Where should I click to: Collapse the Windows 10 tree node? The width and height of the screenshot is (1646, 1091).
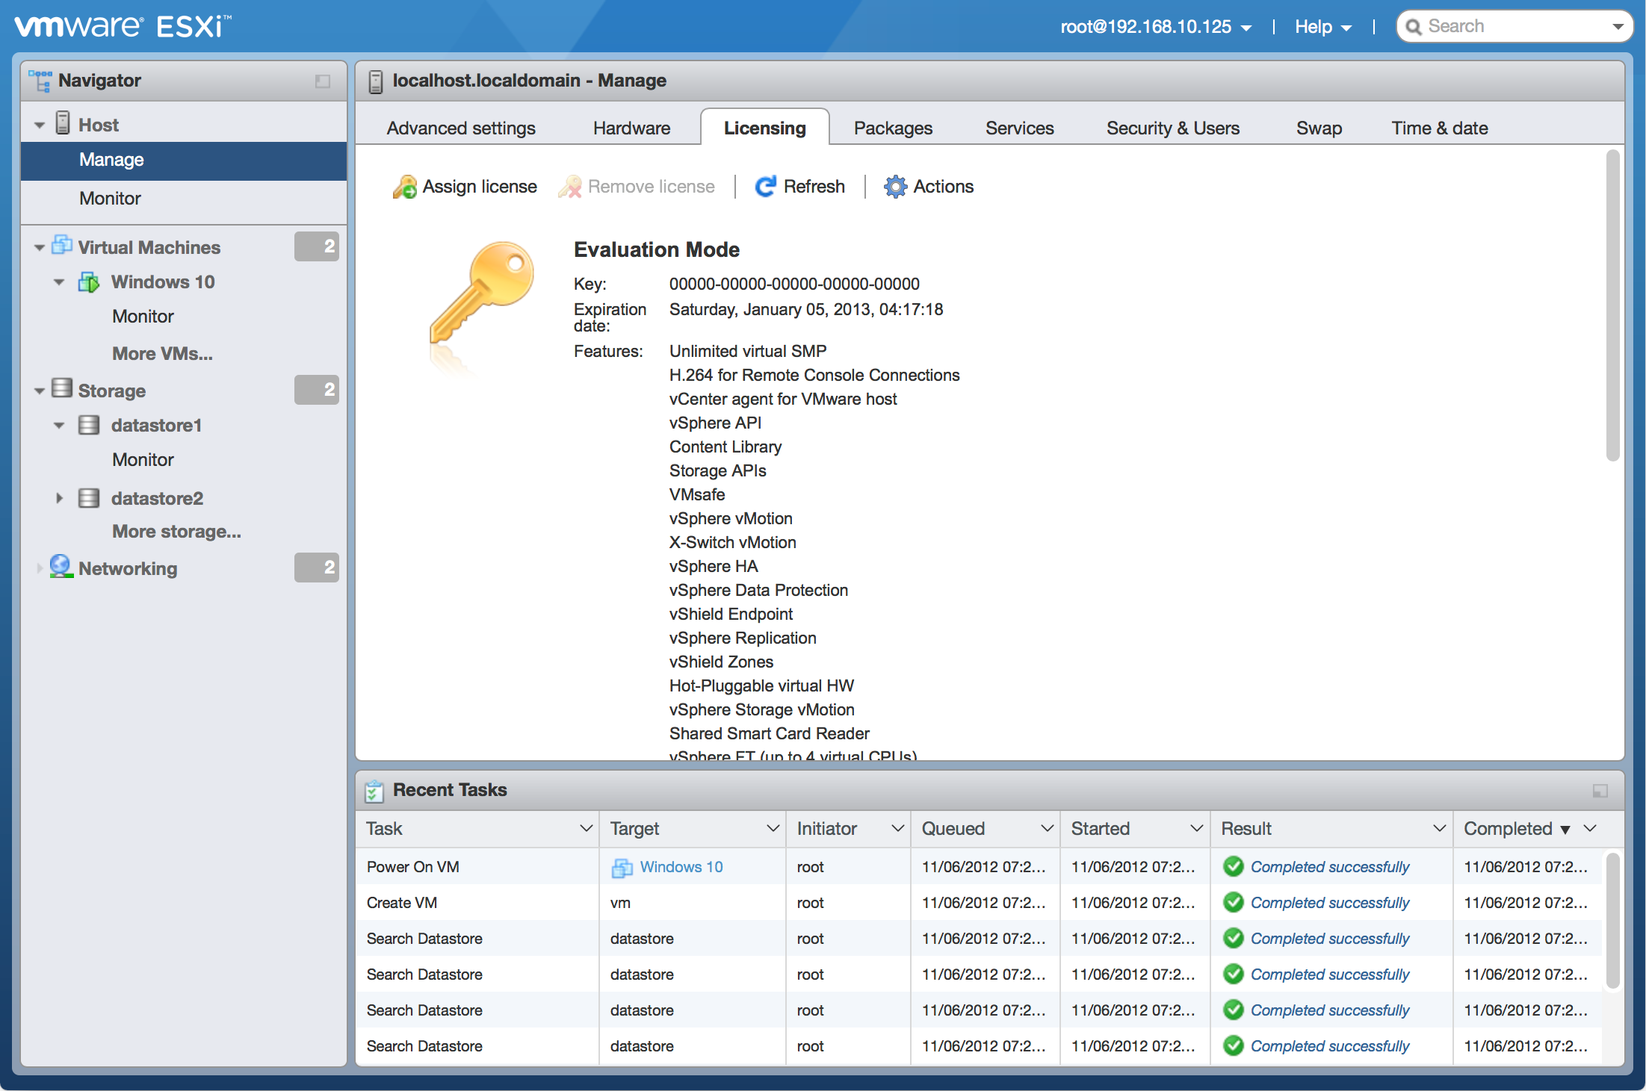pyautogui.click(x=59, y=282)
